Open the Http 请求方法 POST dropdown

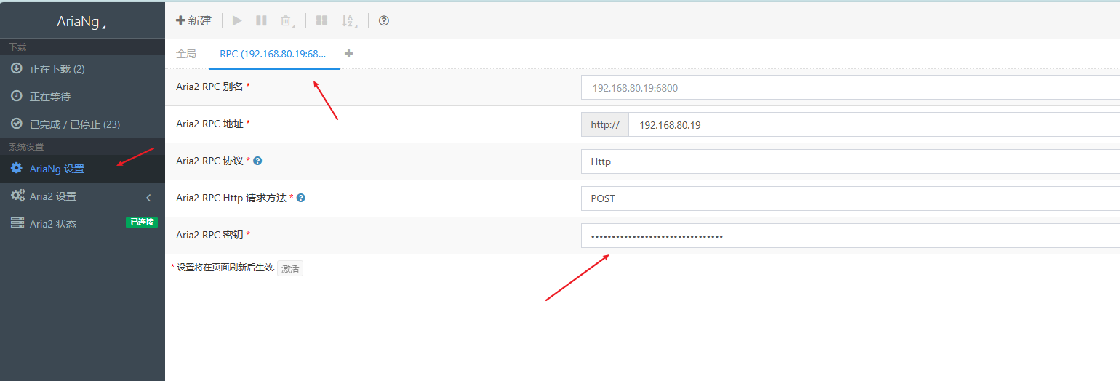[850, 198]
